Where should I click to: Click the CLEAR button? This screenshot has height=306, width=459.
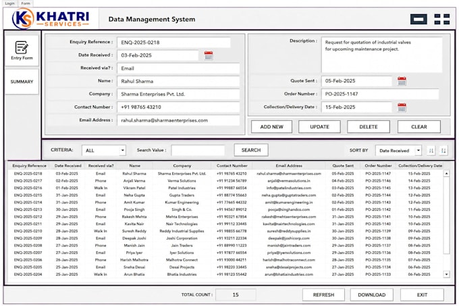coord(419,127)
